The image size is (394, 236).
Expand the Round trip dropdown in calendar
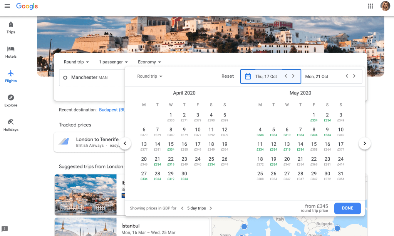click(x=150, y=76)
